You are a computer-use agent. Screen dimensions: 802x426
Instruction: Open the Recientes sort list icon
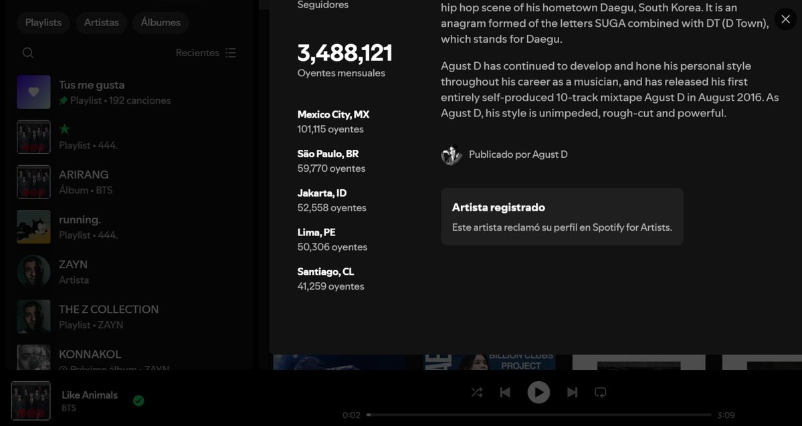pyautogui.click(x=231, y=53)
